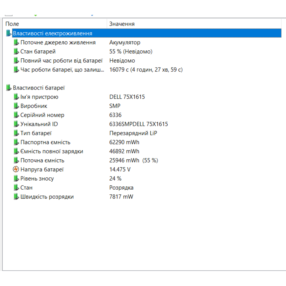The image size is (286, 286).
Task: Click the battery icon beside Поточна ємність
Action: 16,160
